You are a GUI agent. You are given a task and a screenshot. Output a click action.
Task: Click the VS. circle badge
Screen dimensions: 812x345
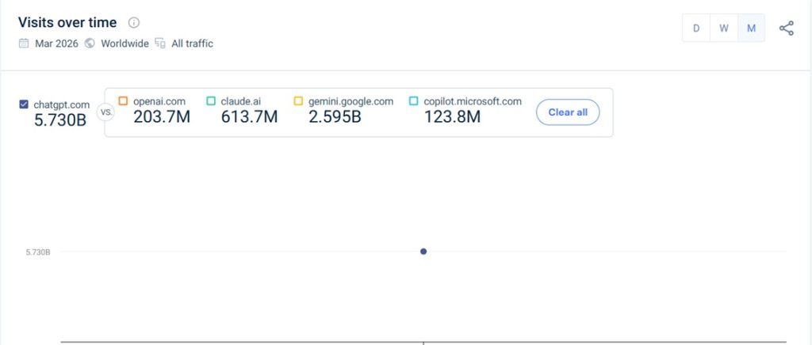[x=105, y=112]
